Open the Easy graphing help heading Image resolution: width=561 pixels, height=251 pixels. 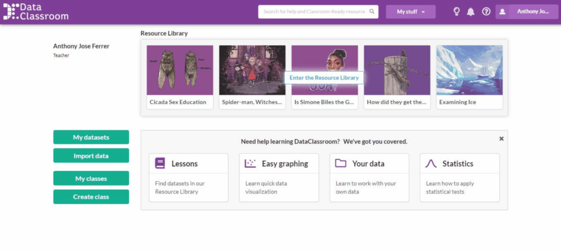(285, 164)
